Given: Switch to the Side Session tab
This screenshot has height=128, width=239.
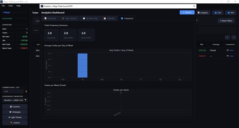Looking at the screenshot, I should pos(69,19).
